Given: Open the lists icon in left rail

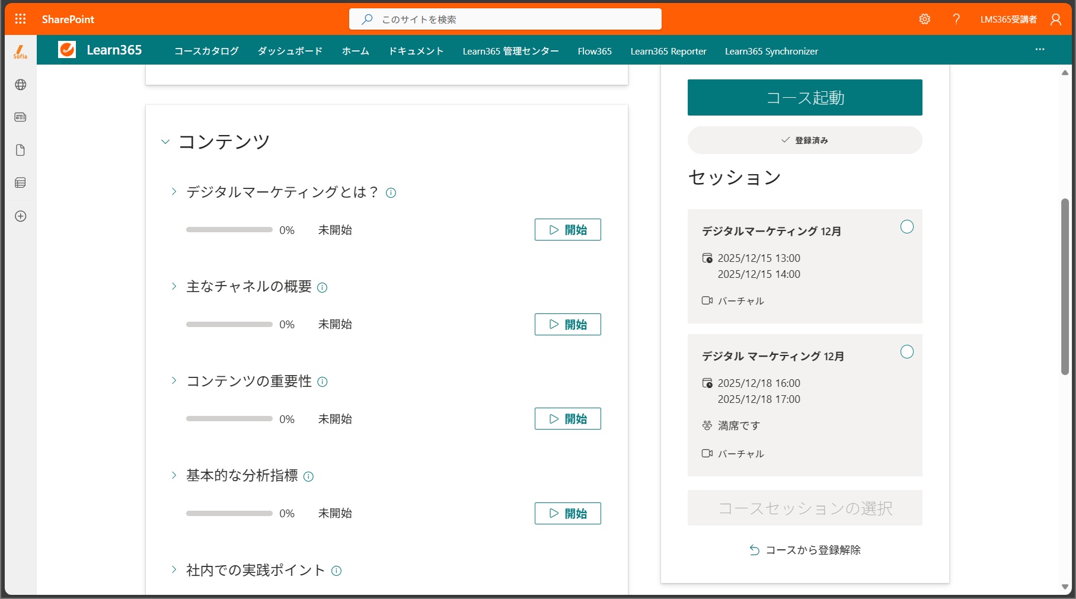Looking at the screenshot, I should [20, 182].
